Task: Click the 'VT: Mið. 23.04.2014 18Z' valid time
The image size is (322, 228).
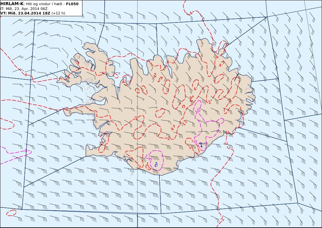Action: [x=25, y=13]
